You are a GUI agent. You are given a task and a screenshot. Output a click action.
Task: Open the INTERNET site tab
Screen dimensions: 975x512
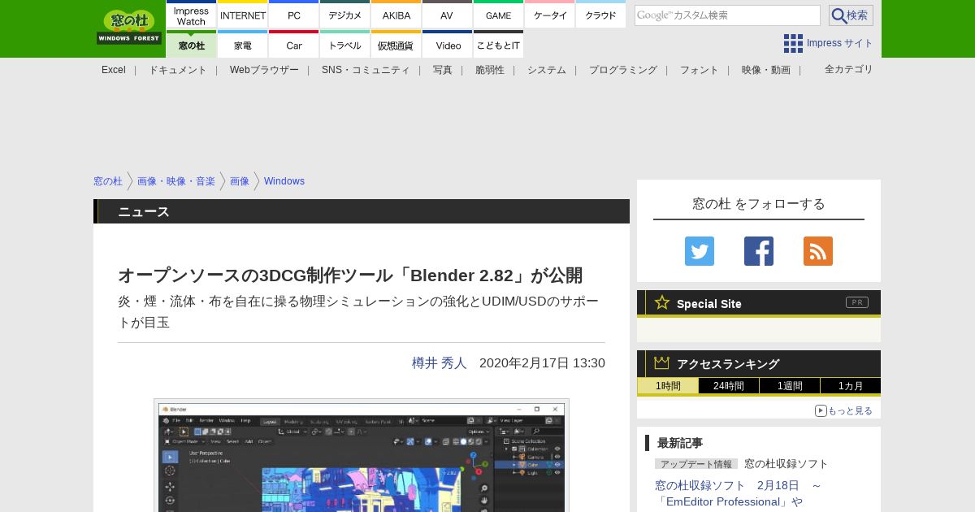pos(243,15)
